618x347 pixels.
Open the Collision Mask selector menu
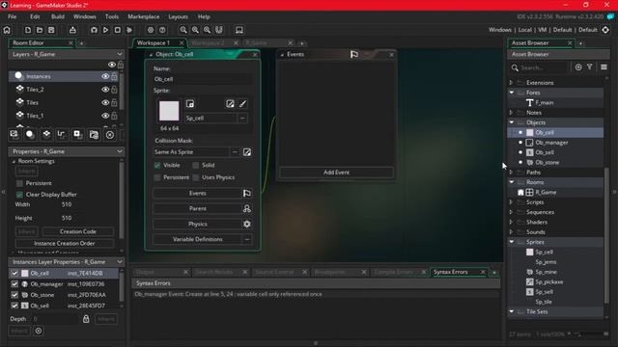(235, 152)
